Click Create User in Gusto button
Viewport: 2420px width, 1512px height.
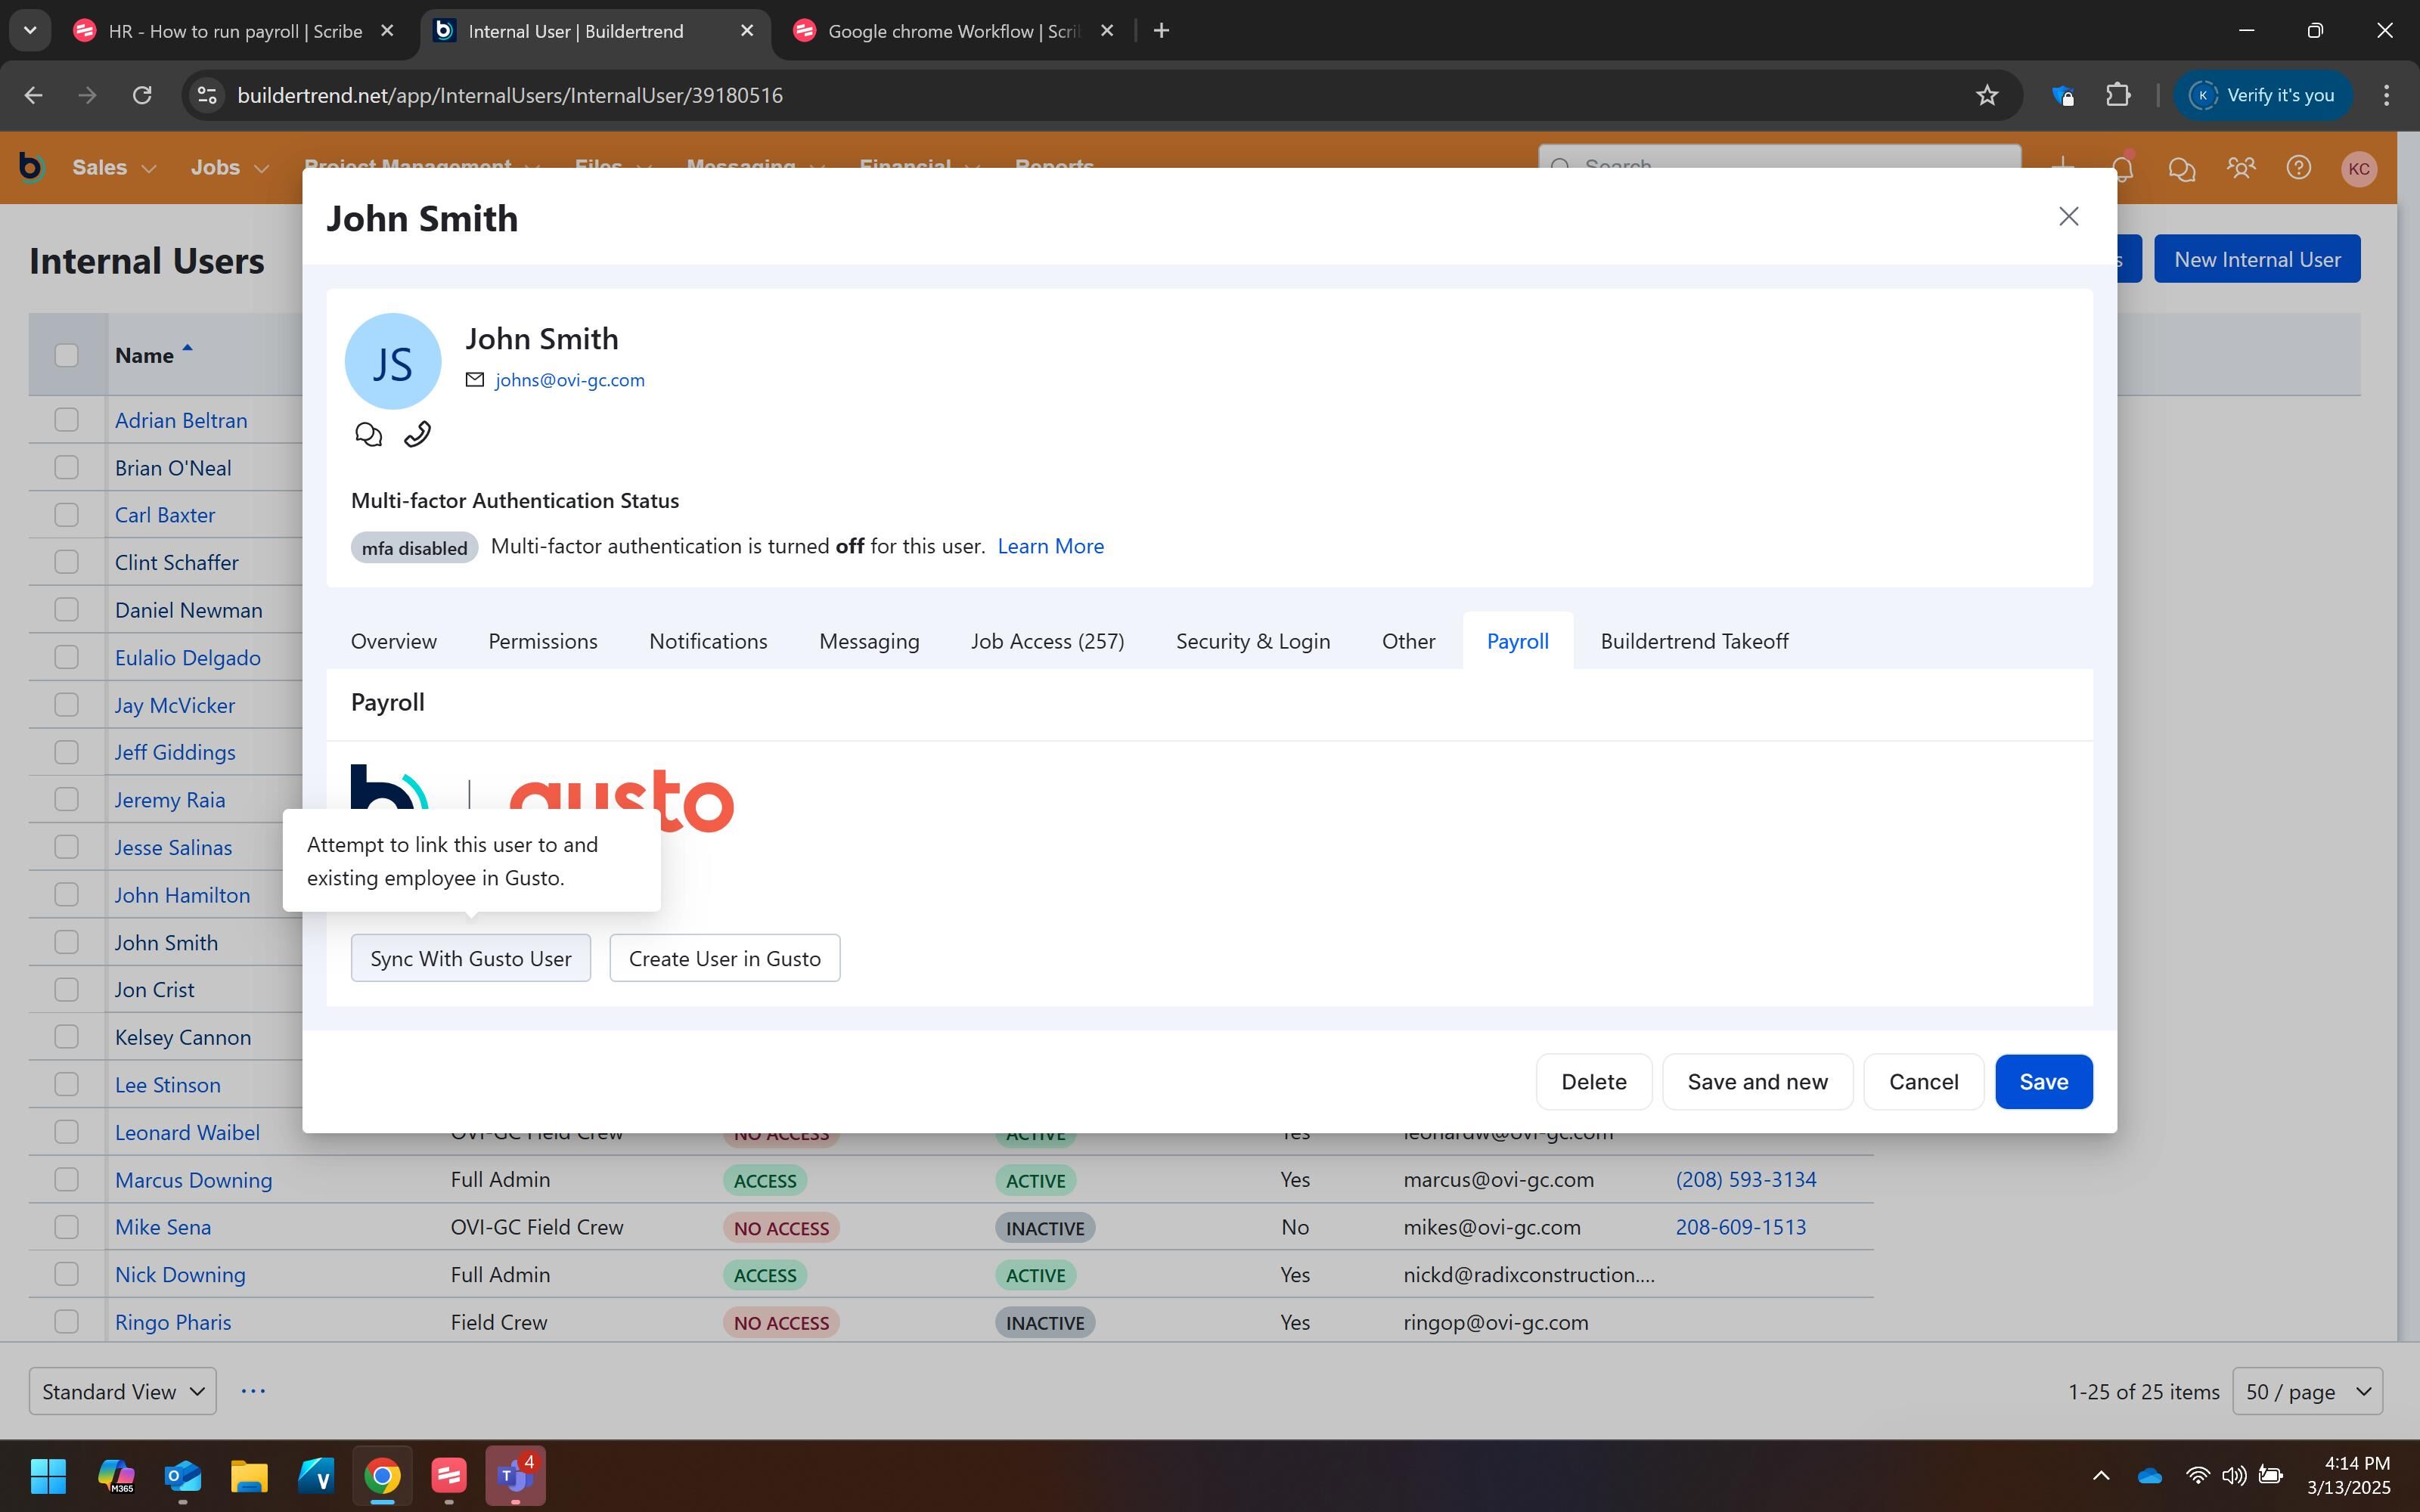tap(724, 958)
